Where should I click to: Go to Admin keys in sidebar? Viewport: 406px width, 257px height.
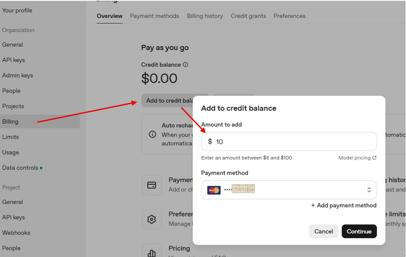pos(17,75)
